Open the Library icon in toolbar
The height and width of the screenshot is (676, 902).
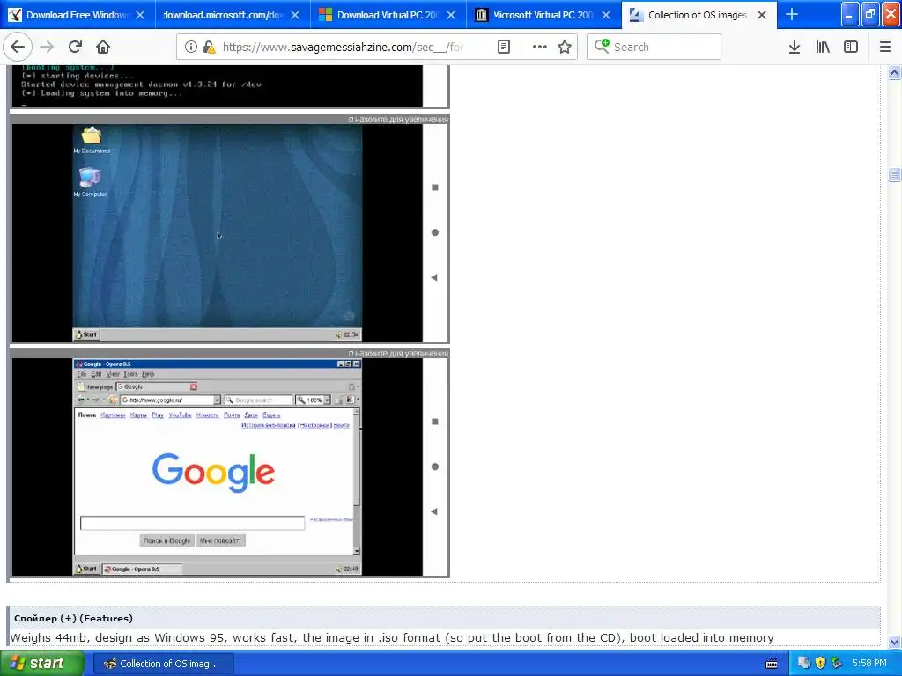coord(823,48)
